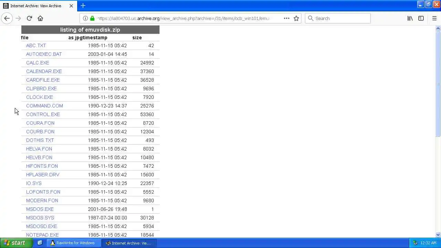441x248 pixels.
Task: Select the Internet Archive: View Archive tab
Action: click(39, 6)
